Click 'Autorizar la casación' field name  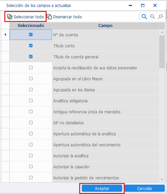click(71, 167)
